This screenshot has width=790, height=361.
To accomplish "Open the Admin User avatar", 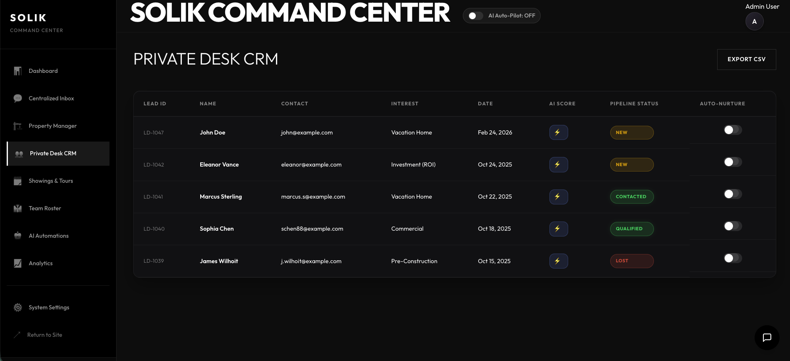I will [x=754, y=22].
